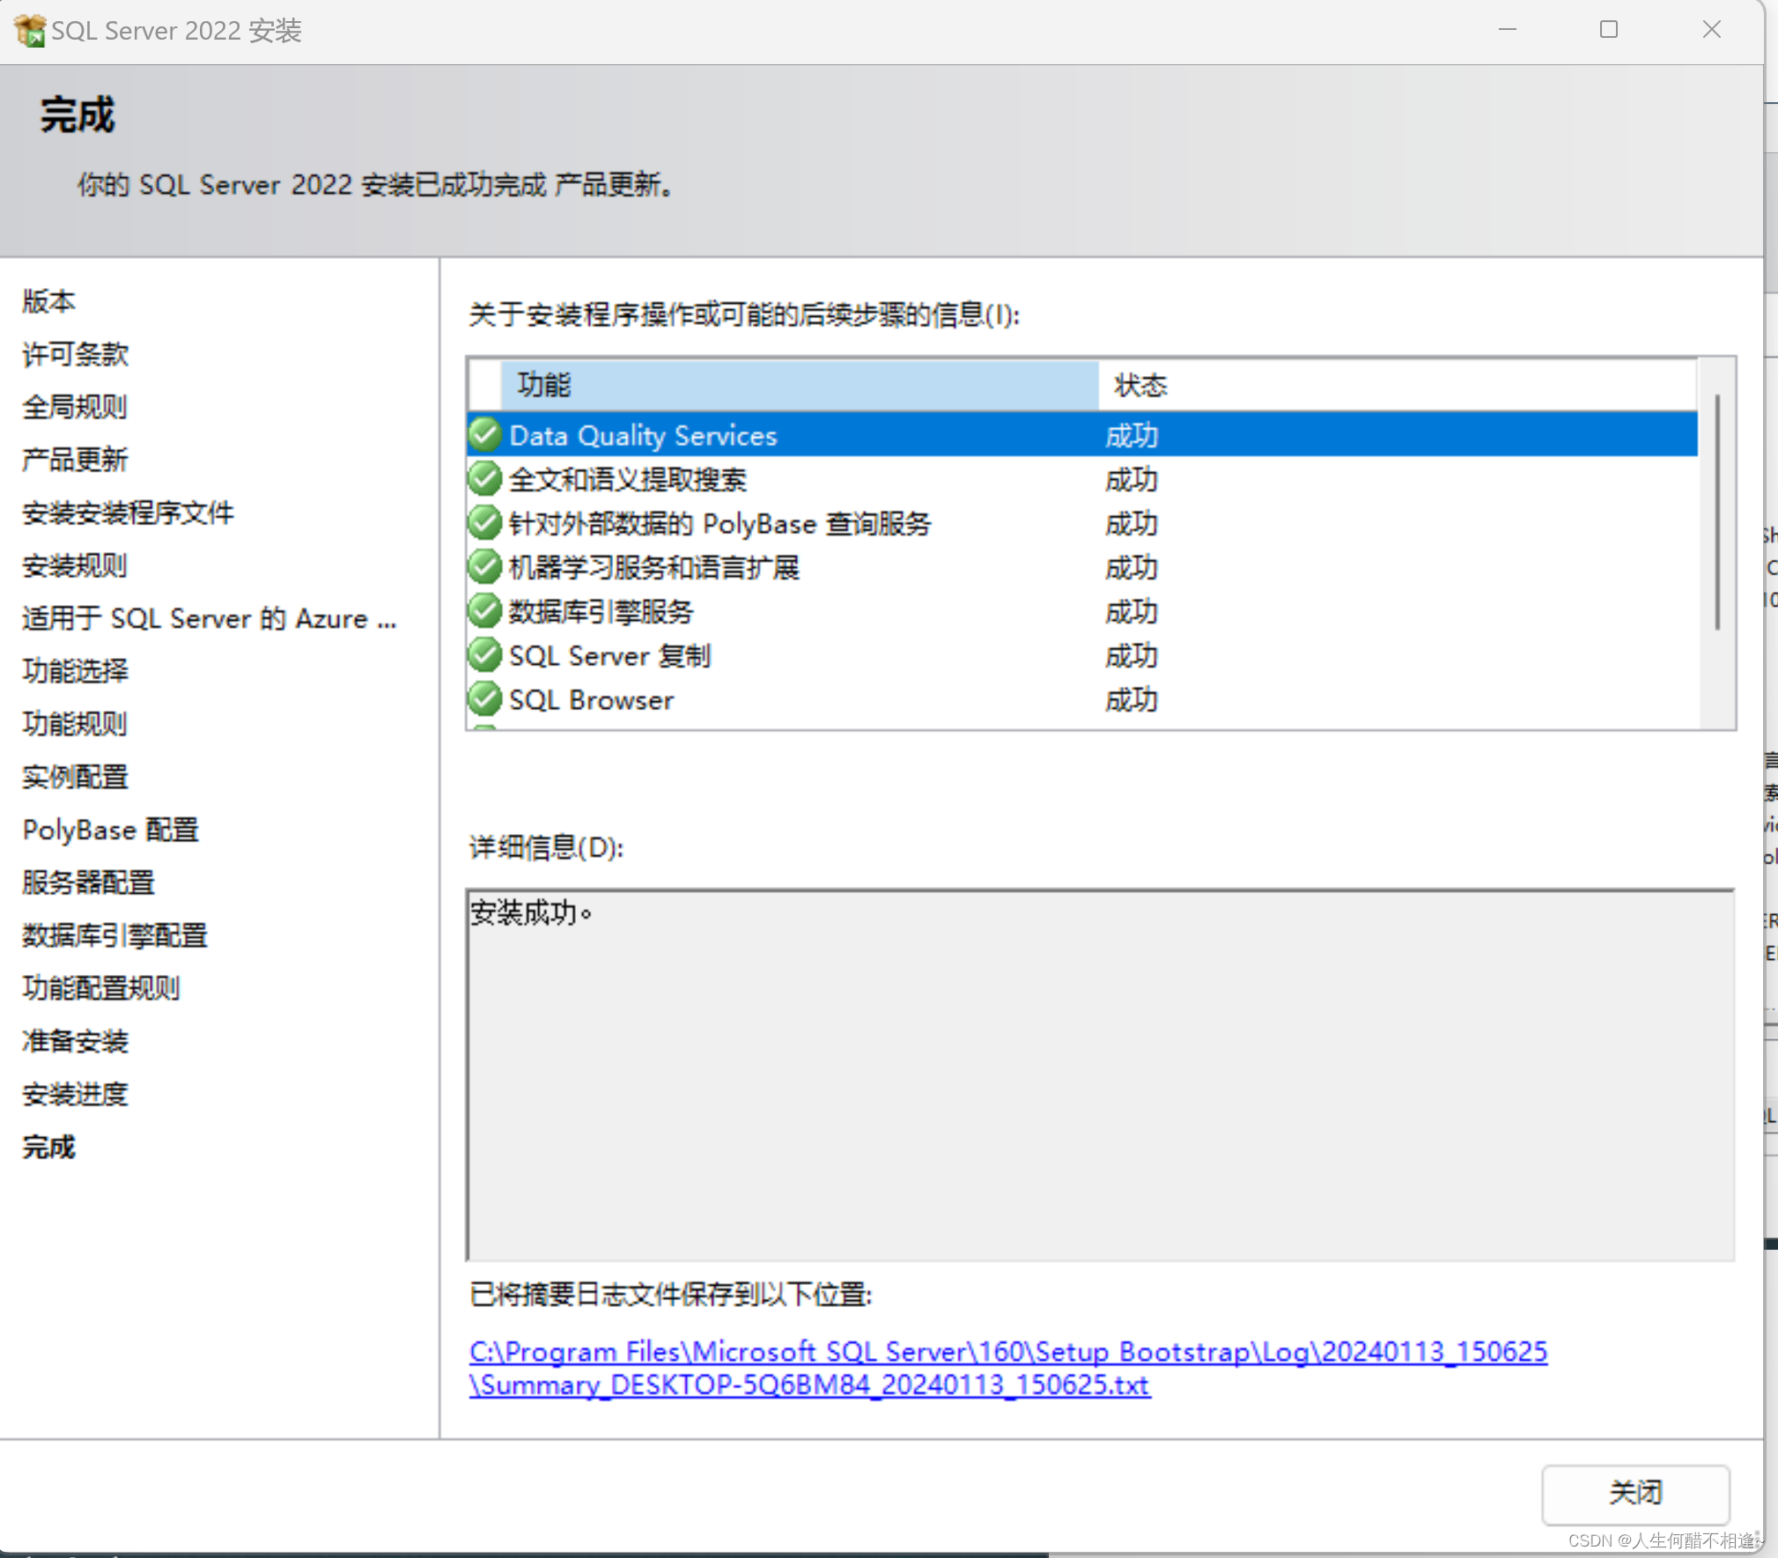Click the 状态 column header

(1398, 385)
